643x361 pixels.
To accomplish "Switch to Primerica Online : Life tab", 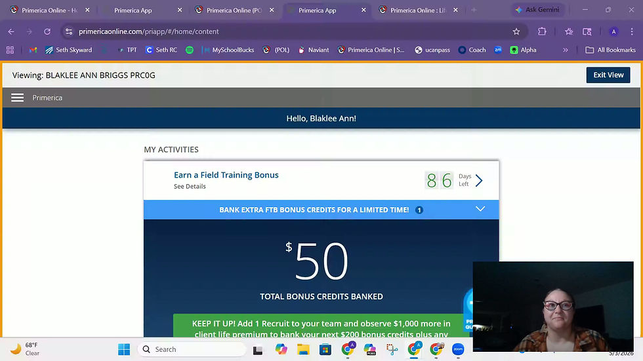I will pos(419,10).
